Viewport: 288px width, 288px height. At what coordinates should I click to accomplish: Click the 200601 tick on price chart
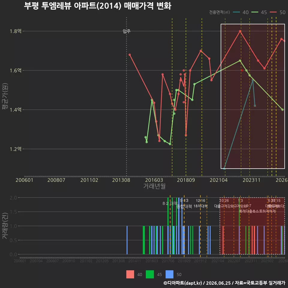point(24,180)
